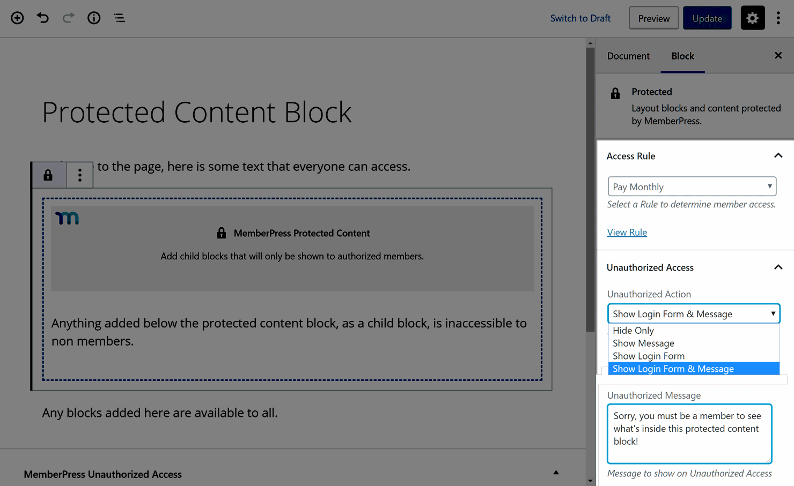Close the settings sidebar
Viewport: 794px width, 486px height.
(778, 56)
